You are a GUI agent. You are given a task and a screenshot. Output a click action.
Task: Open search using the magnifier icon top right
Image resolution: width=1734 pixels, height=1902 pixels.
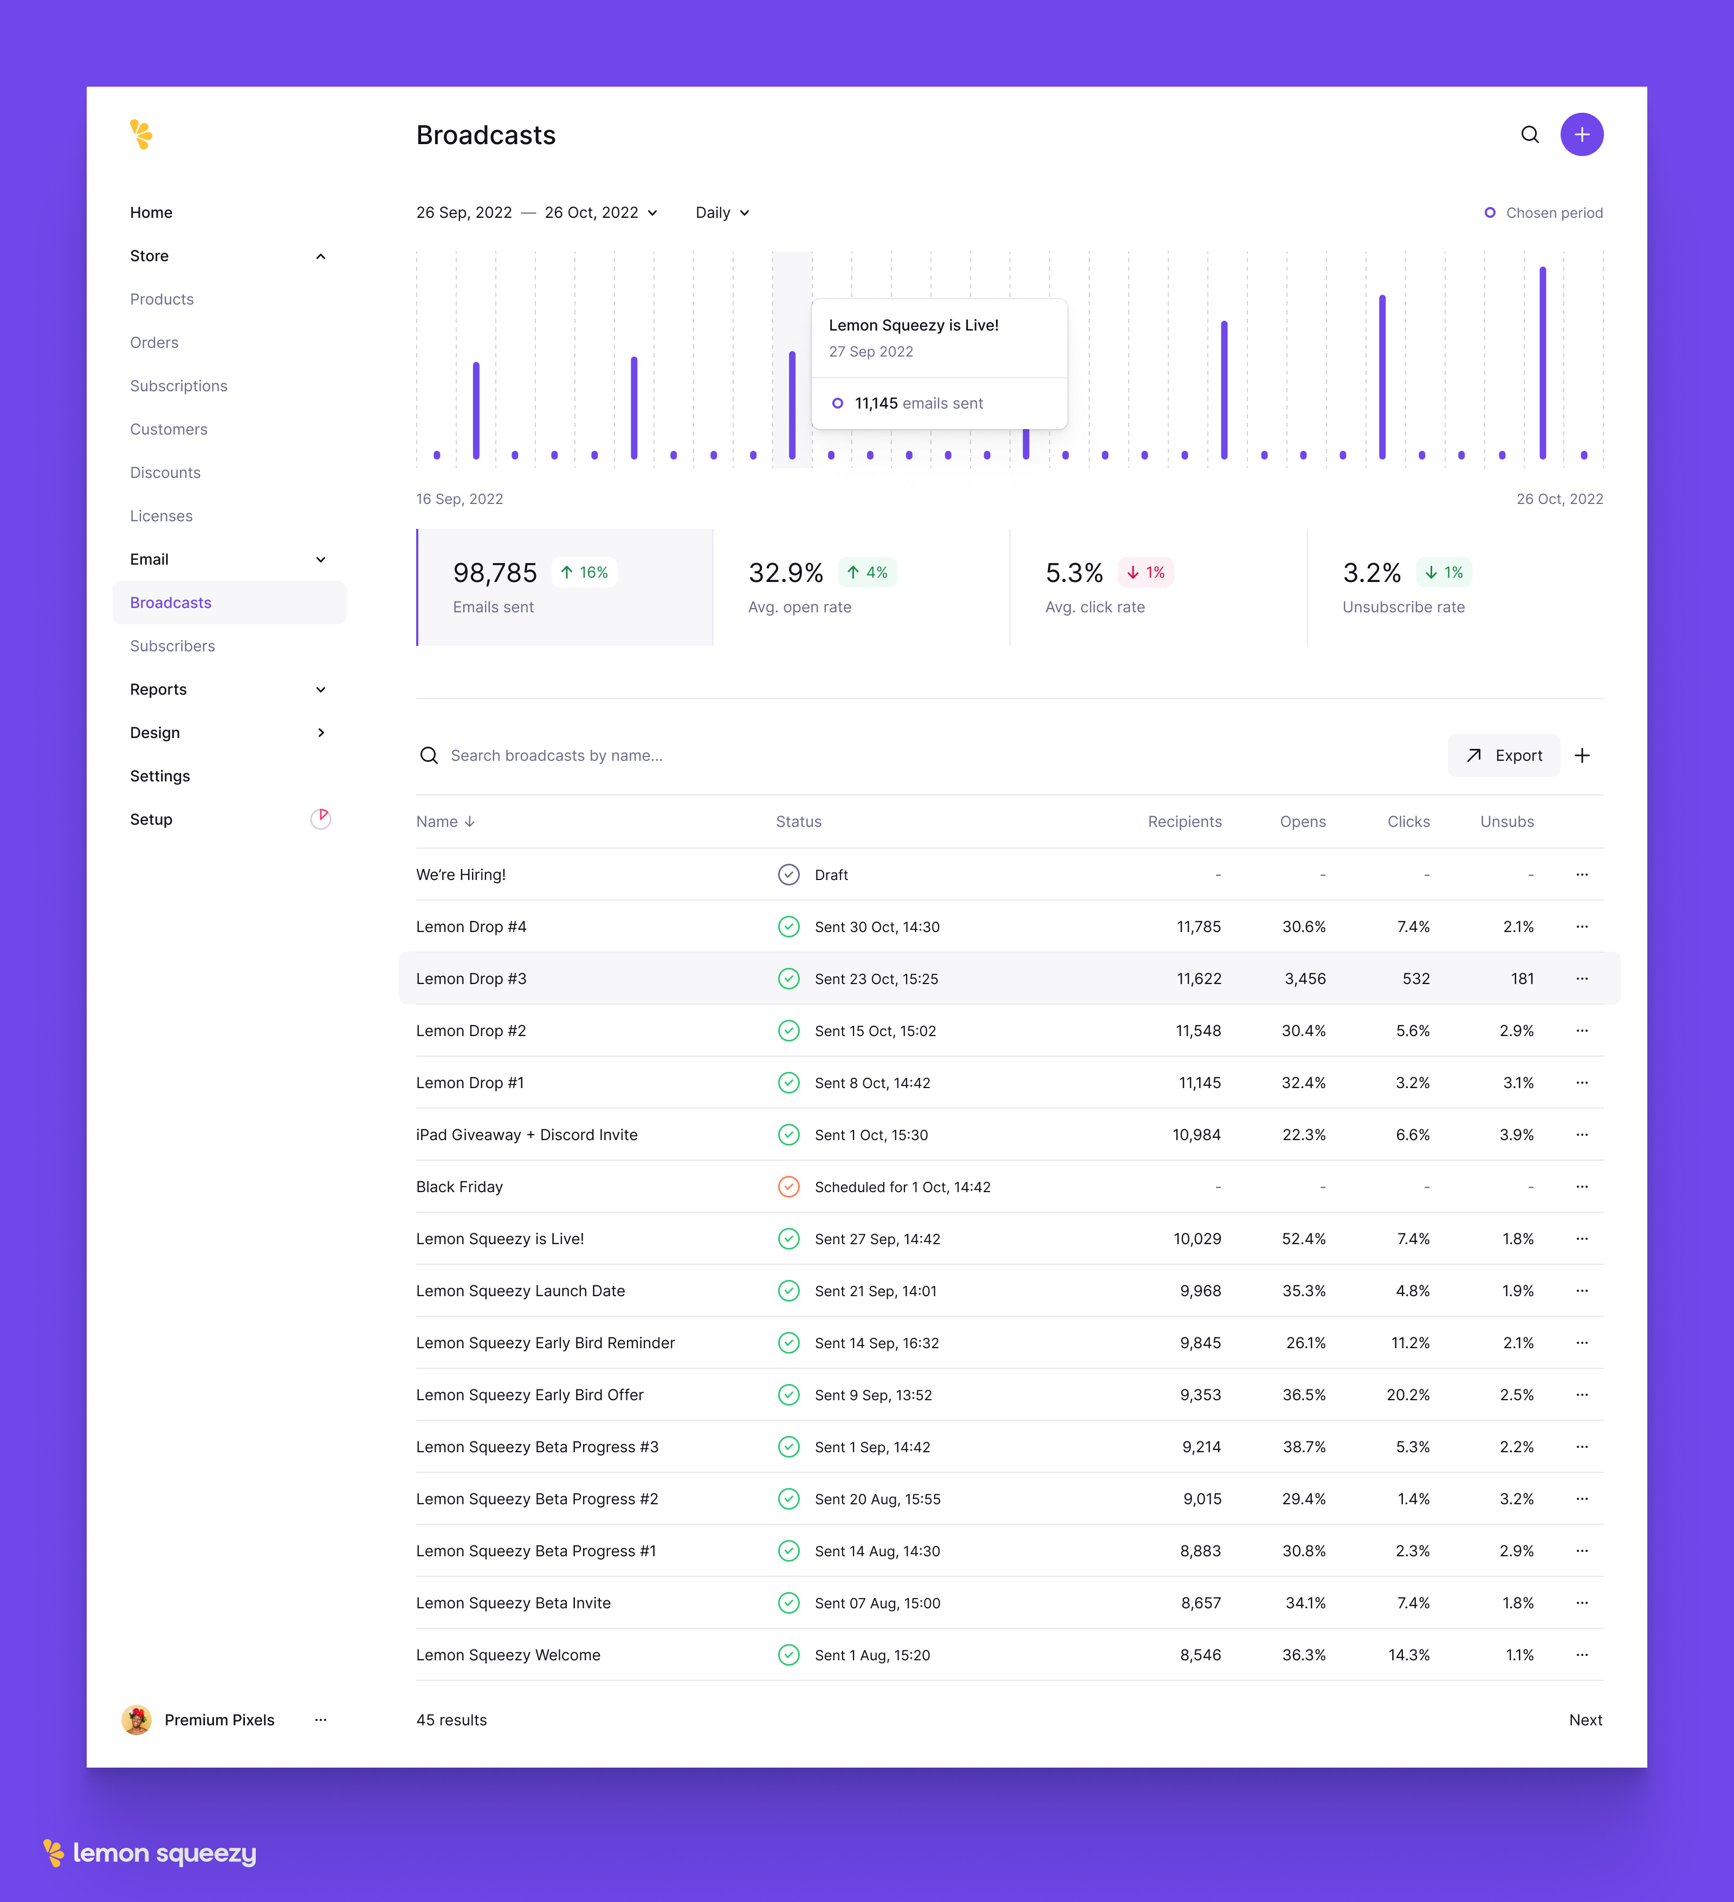tap(1530, 134)
